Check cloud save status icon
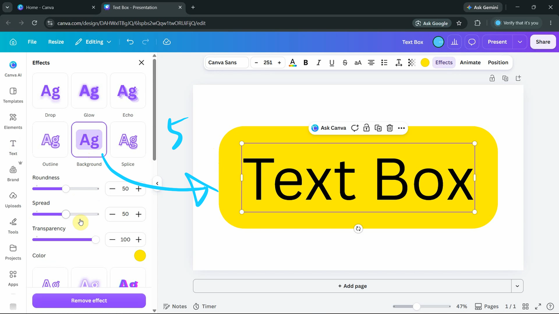This screenshot has height=314, width=559. click(167, 42)
